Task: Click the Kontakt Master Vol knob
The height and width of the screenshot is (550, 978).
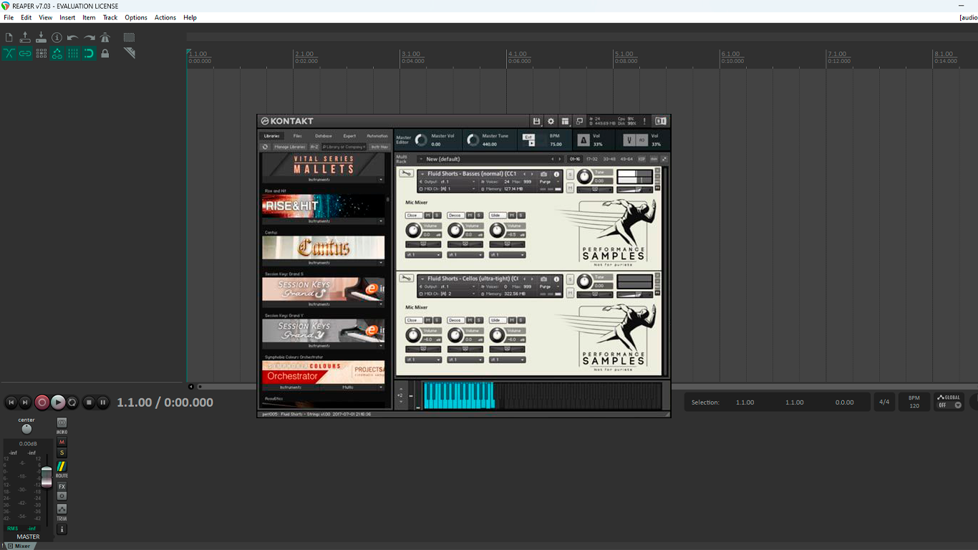Action: [x=421, y=140]
